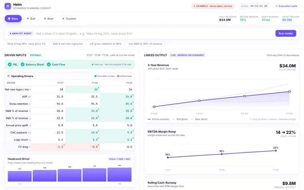The image size is (304, 190).
Task: Click the Rolling Cash-Runway card title
Action: point(162,183)
